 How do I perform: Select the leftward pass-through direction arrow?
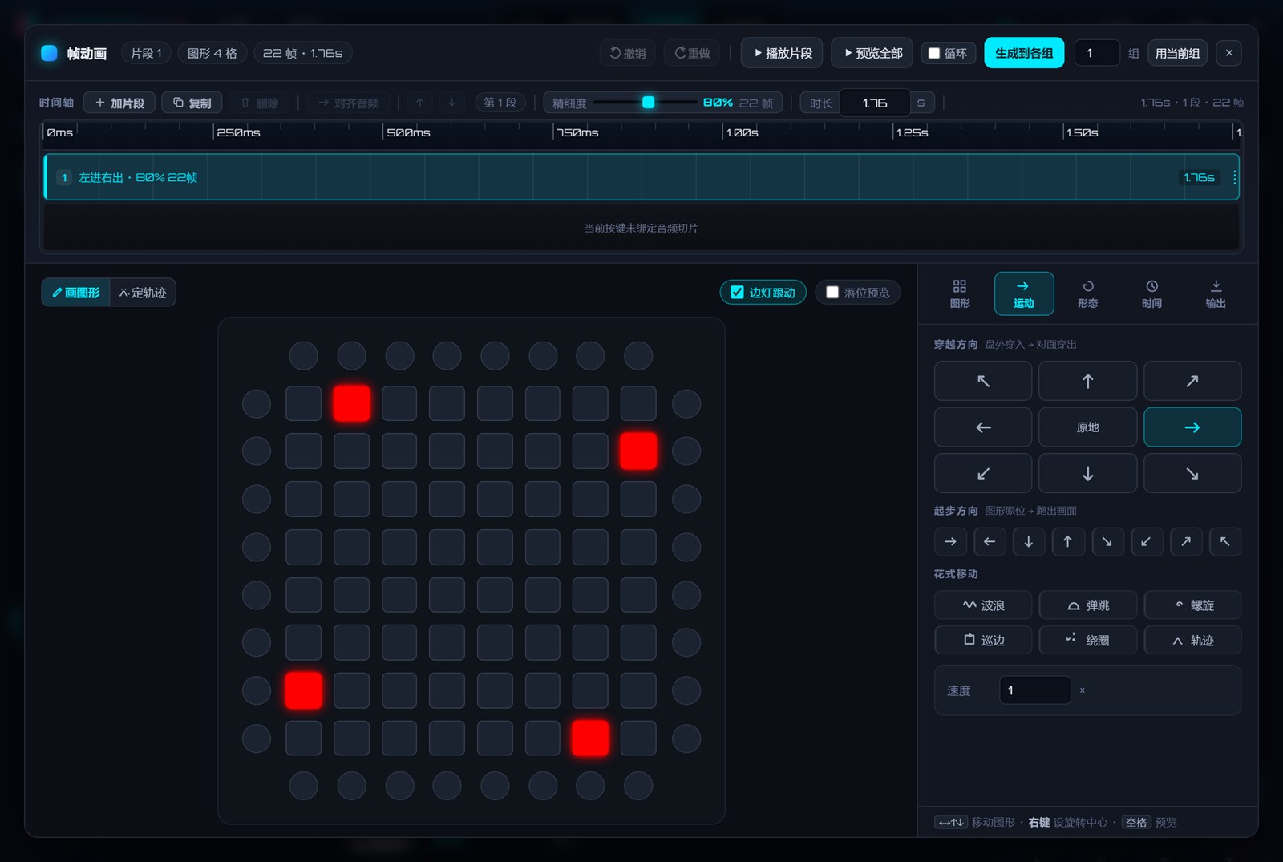pyautogui.click(x=983, y=427)
